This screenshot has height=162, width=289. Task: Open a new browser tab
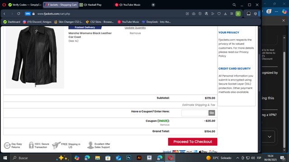pos(153,5)
